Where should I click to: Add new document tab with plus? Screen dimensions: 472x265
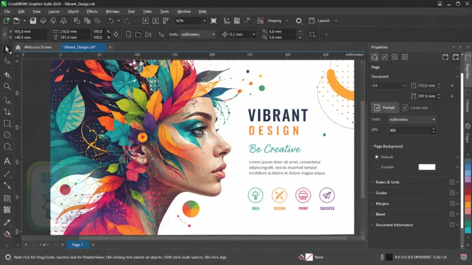click(110, 47)
